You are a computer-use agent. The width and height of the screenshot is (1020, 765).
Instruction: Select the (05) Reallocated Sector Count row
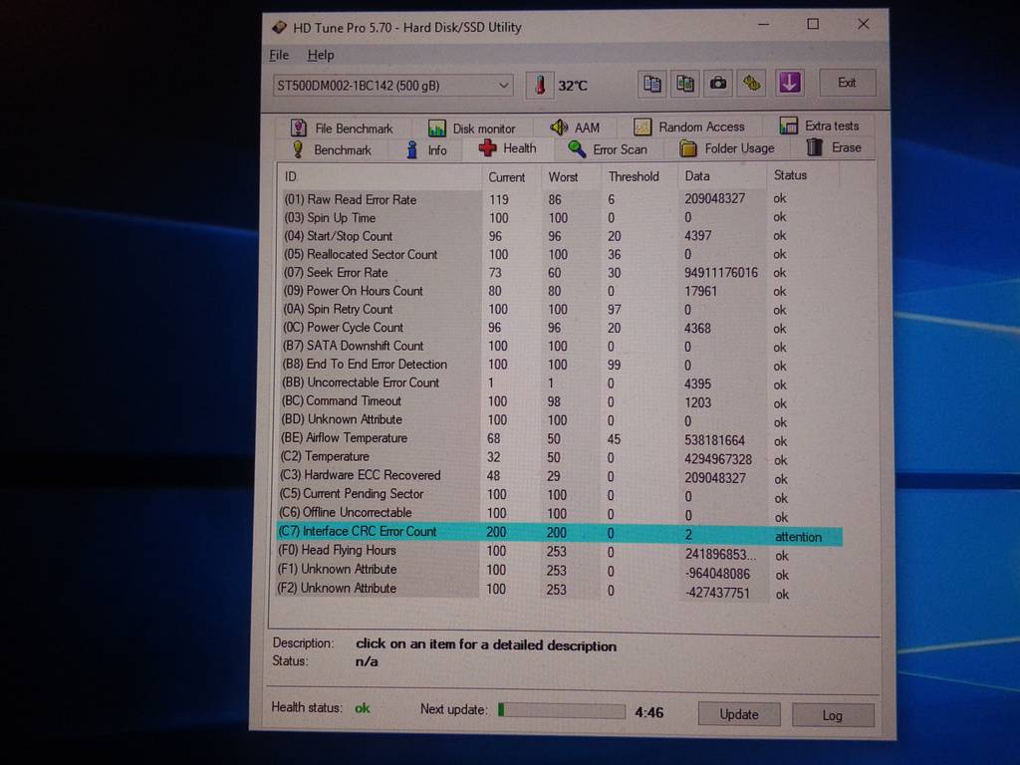coord(560,254)
